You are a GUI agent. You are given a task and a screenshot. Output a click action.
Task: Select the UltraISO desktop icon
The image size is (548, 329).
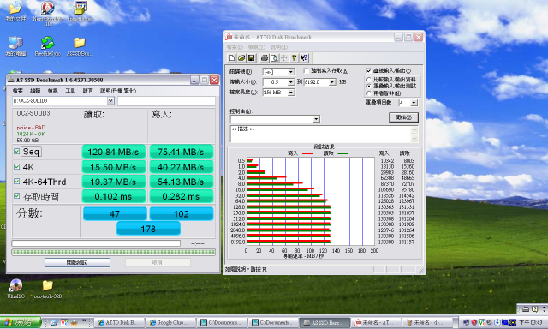point(15,289)
